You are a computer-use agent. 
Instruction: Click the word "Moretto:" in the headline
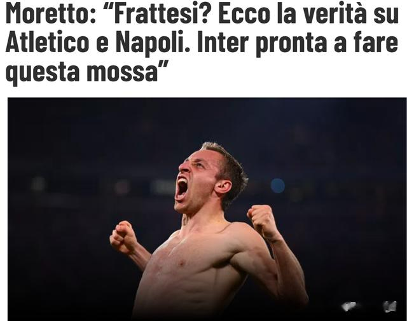(x=50, y=14)
